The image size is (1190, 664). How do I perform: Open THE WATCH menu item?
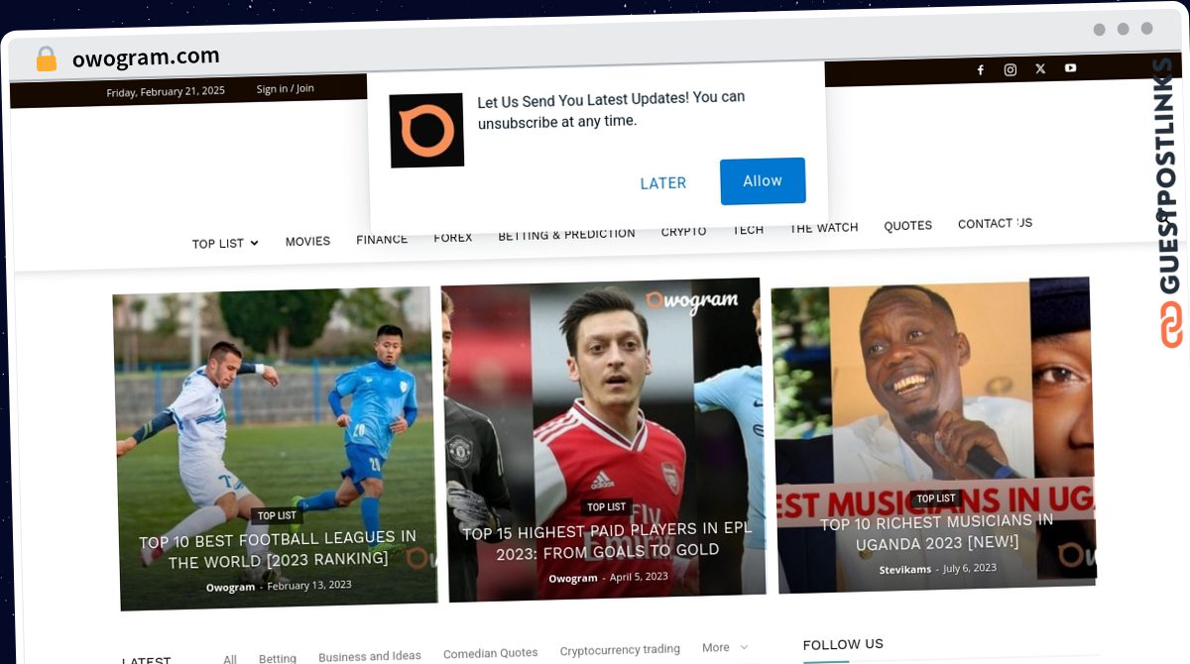pyautogui.click(x=824, y=228)
